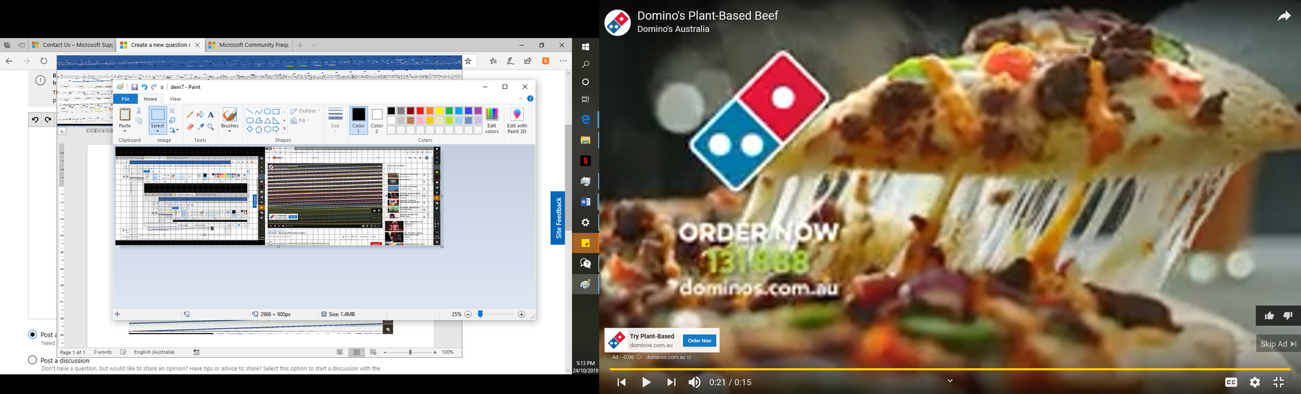Click the thumbs up like button
This screenshot has width=1301, height=394.
(x=1269, y=315)
